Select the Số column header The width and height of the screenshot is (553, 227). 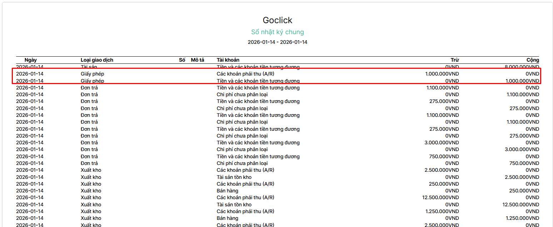182,60
